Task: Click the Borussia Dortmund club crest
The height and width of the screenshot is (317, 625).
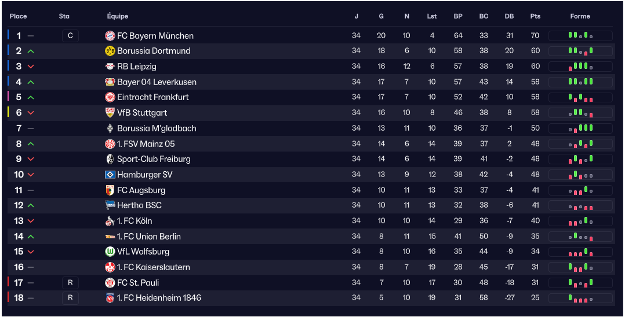Action: point(110,51)
